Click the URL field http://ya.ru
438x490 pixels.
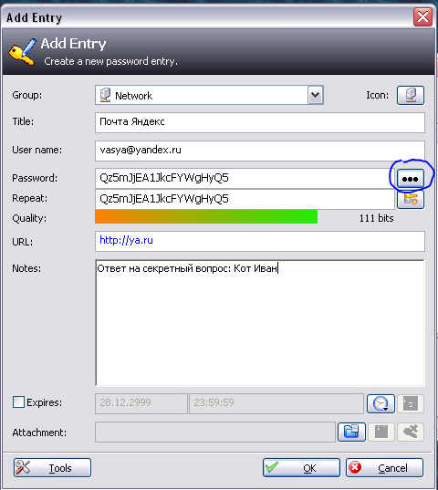point(260,241)
